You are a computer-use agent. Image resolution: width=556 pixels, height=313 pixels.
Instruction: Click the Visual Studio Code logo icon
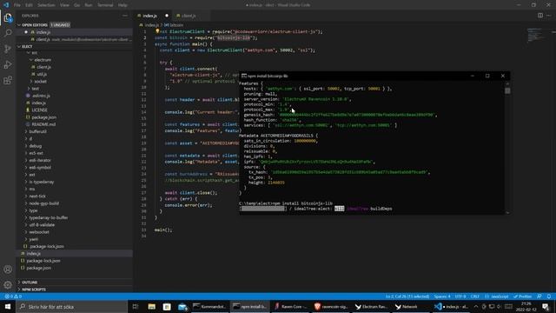coord(6,5)
